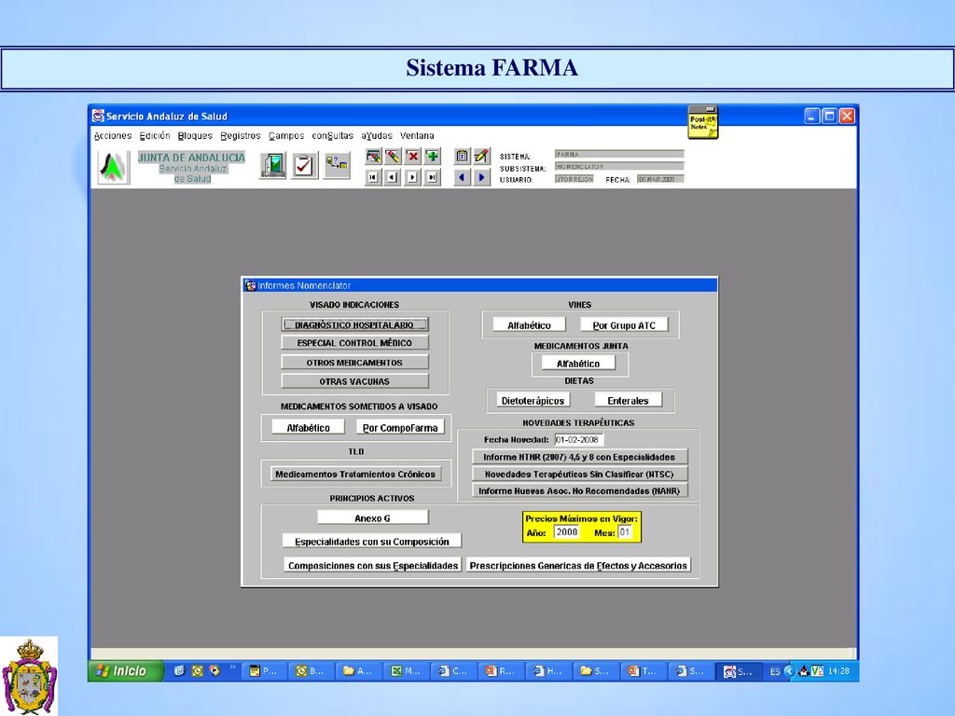Screen dimensions: 955x716
Task: Click taskbar clock showing 14:28
Action: pos(838,671)
